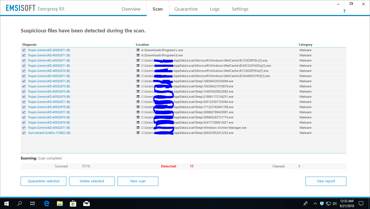Click the file icon for 171223163641708.exe
This screenshot has height=209, width=370.
tap(138, 107)
